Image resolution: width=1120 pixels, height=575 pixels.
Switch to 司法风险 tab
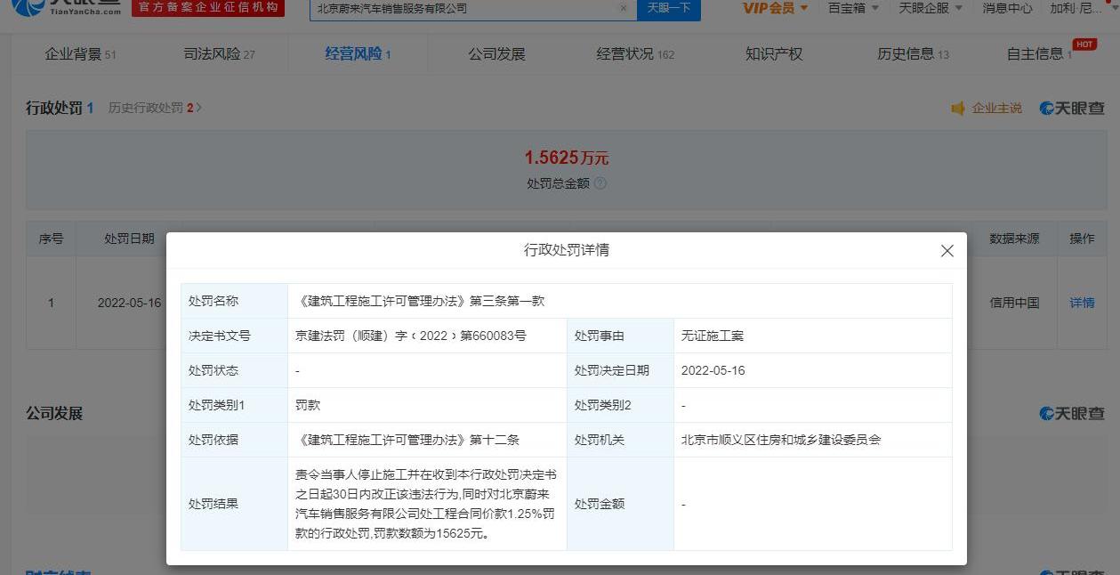coord(219,54)
